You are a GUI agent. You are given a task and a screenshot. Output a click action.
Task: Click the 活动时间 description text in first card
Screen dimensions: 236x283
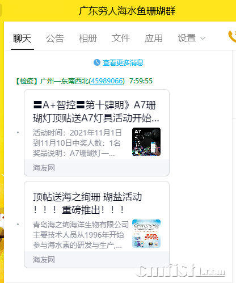coord(77,143)
